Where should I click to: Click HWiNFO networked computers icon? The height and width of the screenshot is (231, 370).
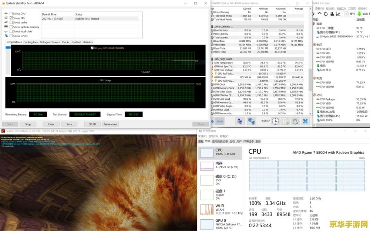pyautogui.click(x=251, y=121)
